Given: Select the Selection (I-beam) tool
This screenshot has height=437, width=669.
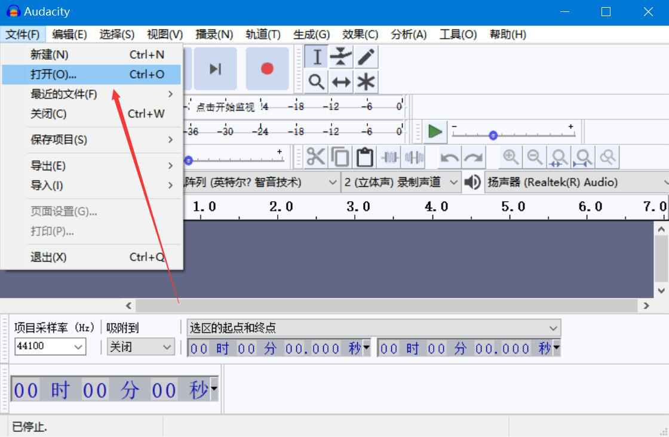Looking at the screenshot, I should [316, 57].
